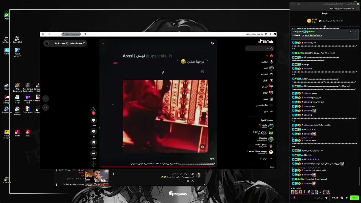Open the bio.link/volka link in pinned chat
The height and width of the screenshot is (203, 361).
311,36
